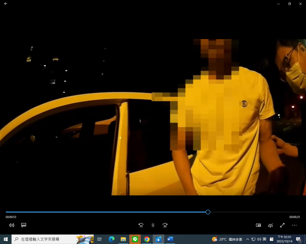The image size is (306, 244).
Task: Open Google Chrome from the taskbar
Action: pos(147,239)
